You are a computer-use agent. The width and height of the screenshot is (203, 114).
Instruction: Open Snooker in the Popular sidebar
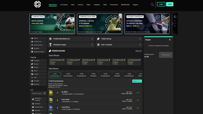pos(37,81)
